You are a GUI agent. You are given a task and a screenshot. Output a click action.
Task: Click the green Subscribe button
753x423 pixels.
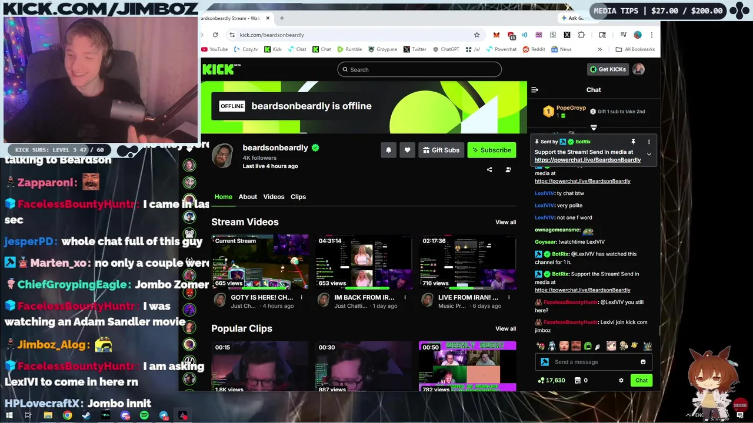(x=492, y=150)
